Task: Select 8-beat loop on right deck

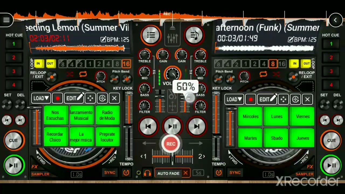Action: click(273, 64)
